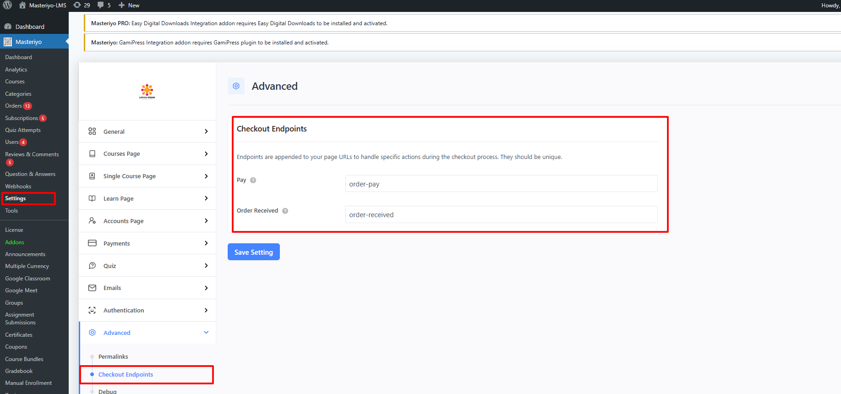
Task: Open the Course Bundles link
Action: tap(24, 359)
